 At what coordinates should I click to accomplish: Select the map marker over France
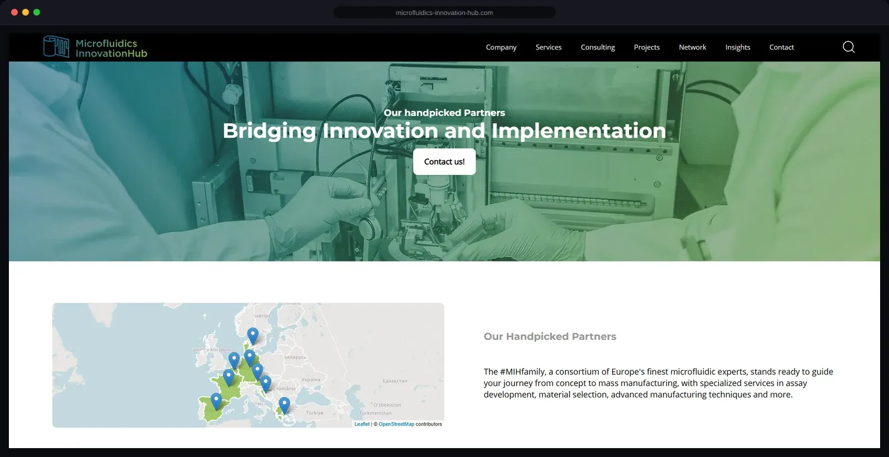[228, 378]
